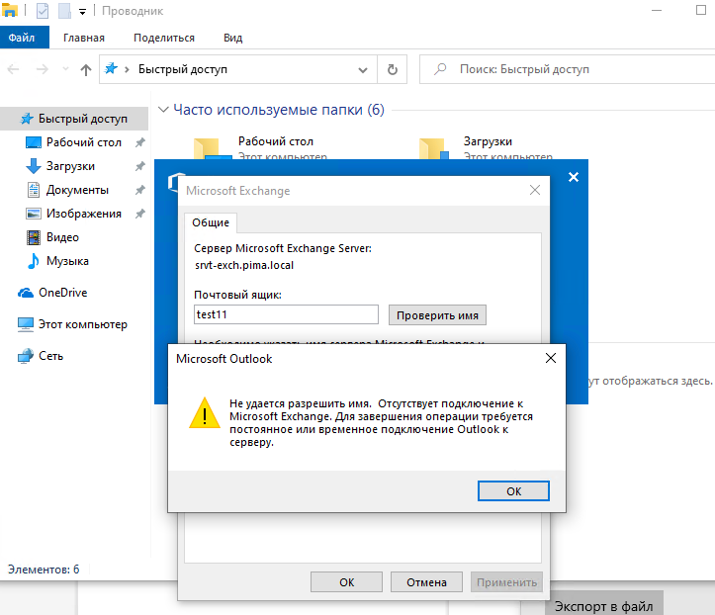Screen dimensions: 715x615
Task: Click the pin icon next to Рабочий стол
Action: [x=140, y=142]
